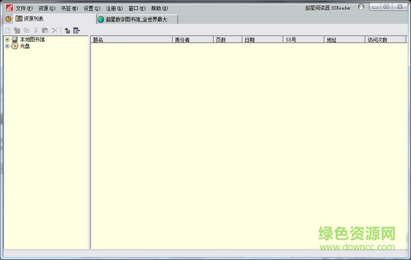Click the new folder toolbar icon

pos(17,31)
